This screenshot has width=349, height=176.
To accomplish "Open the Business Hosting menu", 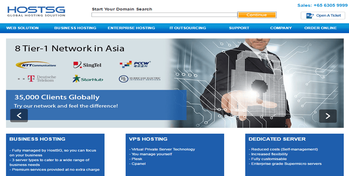I will (x=75, y=28).
